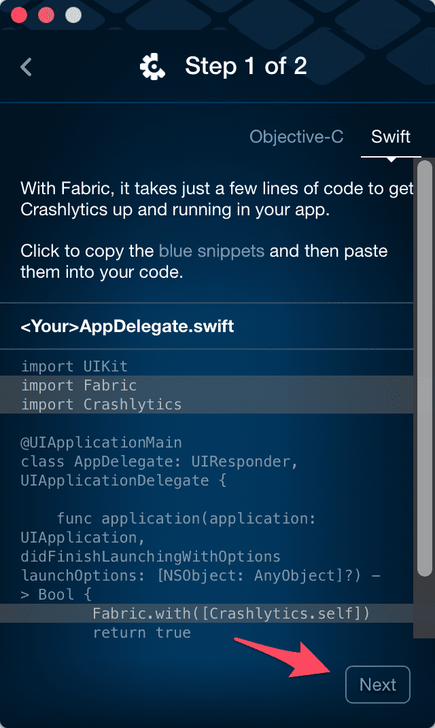Screen dimensions: 435x728
Task: Switch to the Objective-C tab
Action: pyautogui.click(x=296, y=136)
